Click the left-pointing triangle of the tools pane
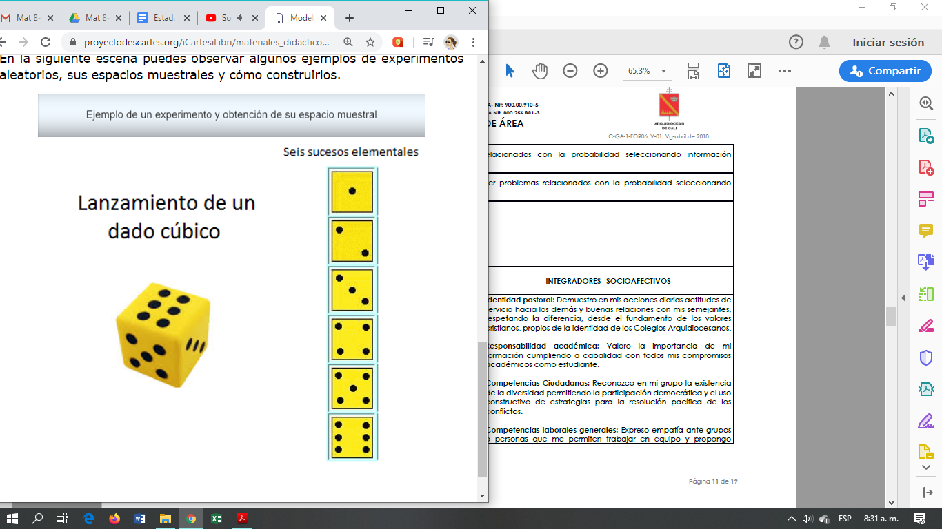The height and width of the screenshot is (529, 942). [903, 298]
